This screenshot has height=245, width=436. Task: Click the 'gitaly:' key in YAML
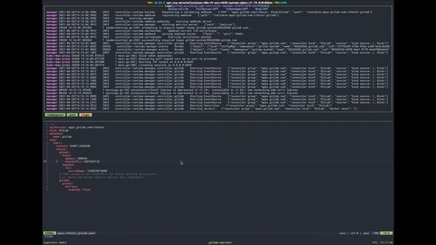pos(67,183)
